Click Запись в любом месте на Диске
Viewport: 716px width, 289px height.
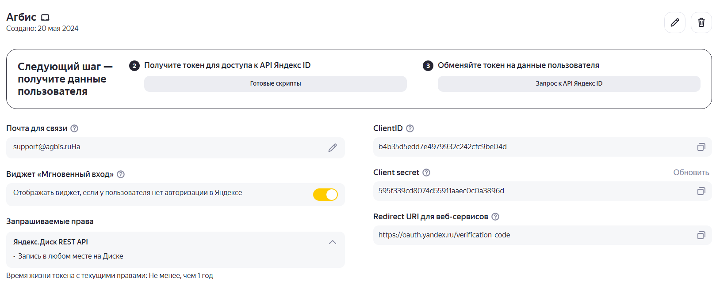click(x=71, y=256)
